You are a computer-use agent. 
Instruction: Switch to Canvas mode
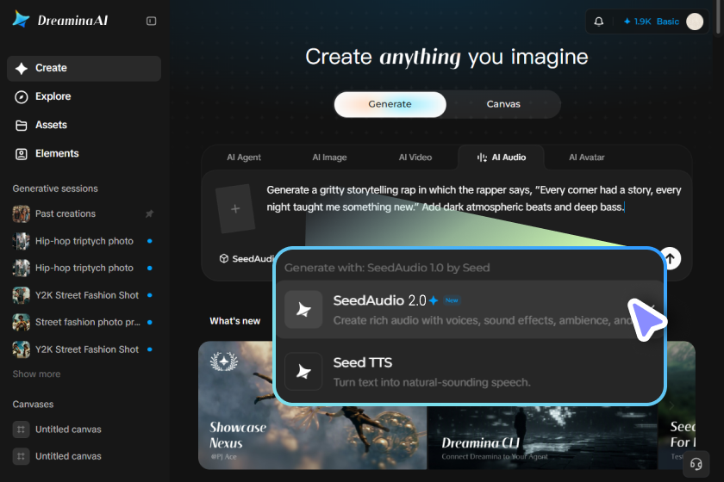tap(503, 104)
